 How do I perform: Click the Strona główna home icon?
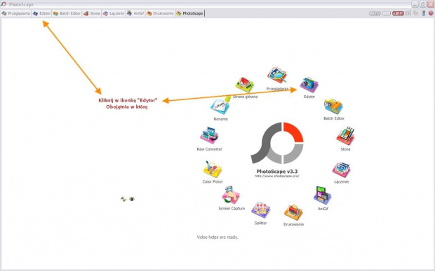pos(244,85)
